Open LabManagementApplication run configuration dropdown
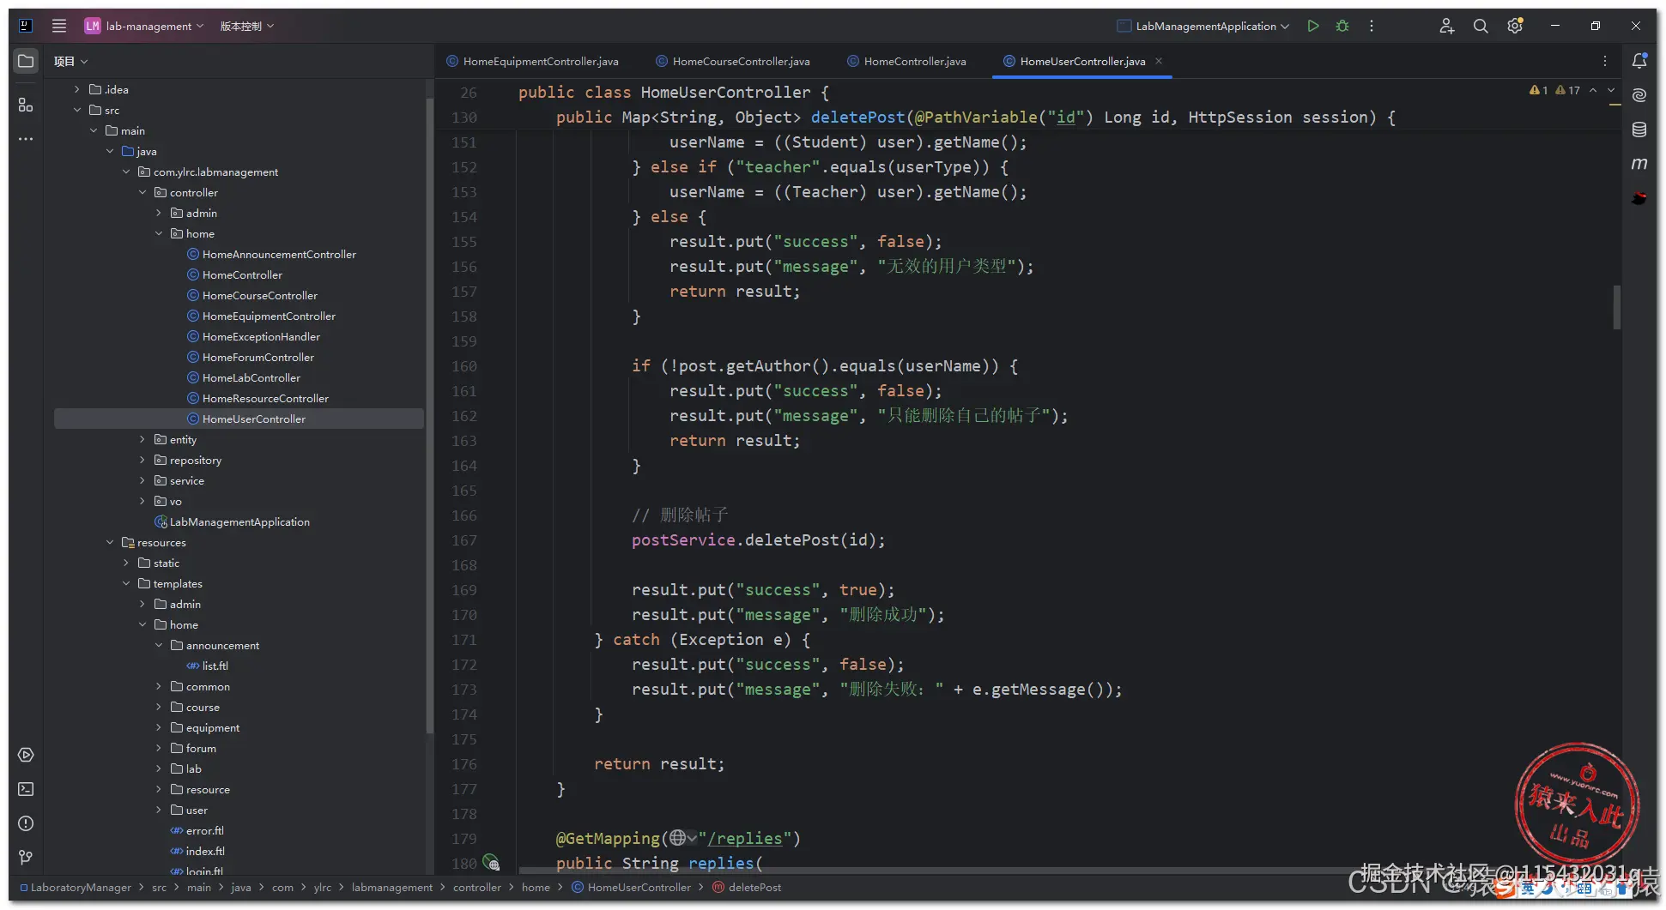Image resolution: width=1666 pixels, height=910 pixels. pos(1203,26)
